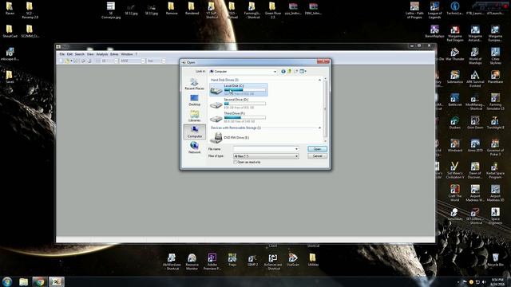Select Second Drive (D:) in list
The width and height of the screenshot is (511, 287).
(239, 104)
